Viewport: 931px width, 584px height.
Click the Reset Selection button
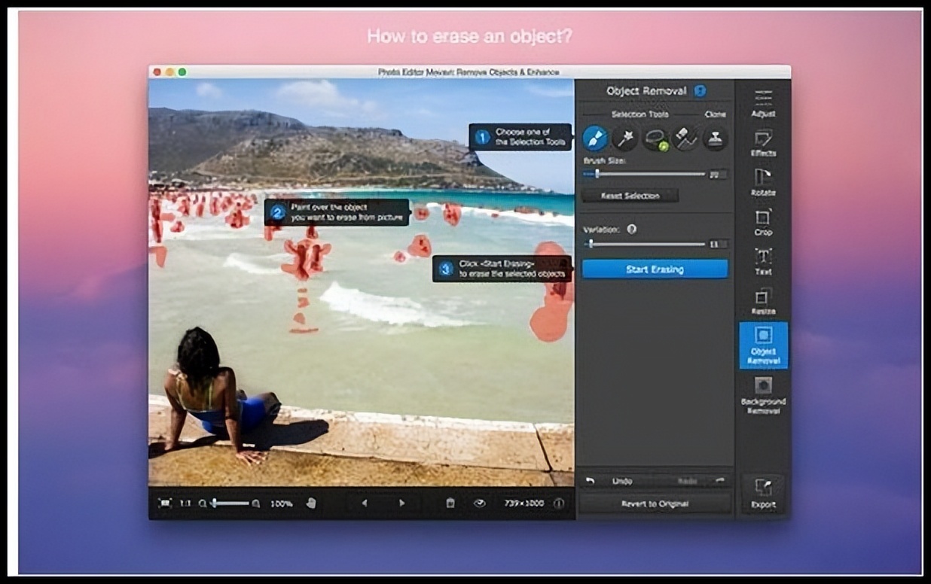(630, 196)
